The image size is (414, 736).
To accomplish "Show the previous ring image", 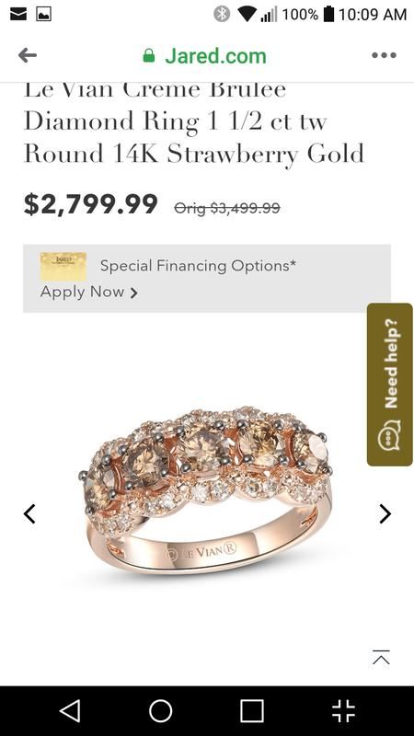I will tap(29, 513).
